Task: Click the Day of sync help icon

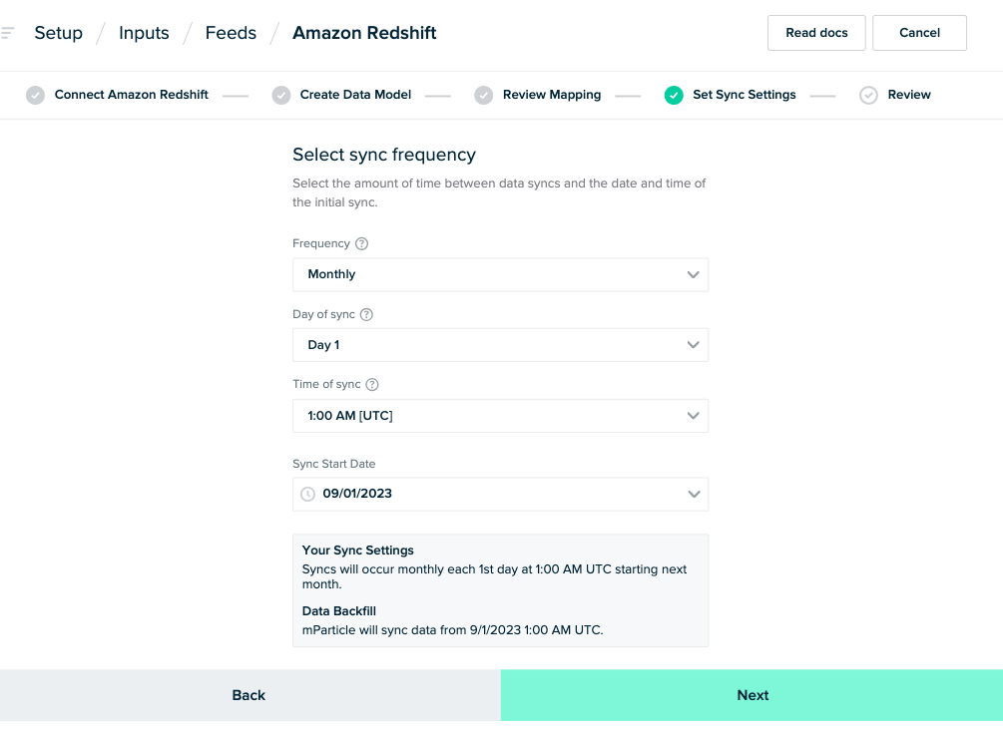Action: (366, 314)
